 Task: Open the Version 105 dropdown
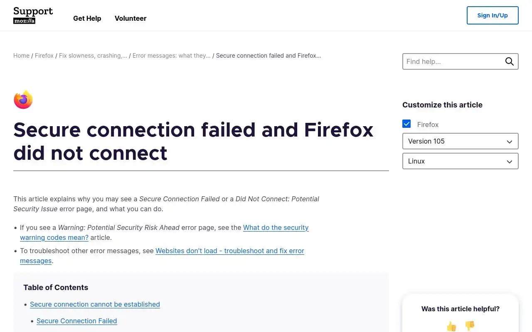pos(460,141)
